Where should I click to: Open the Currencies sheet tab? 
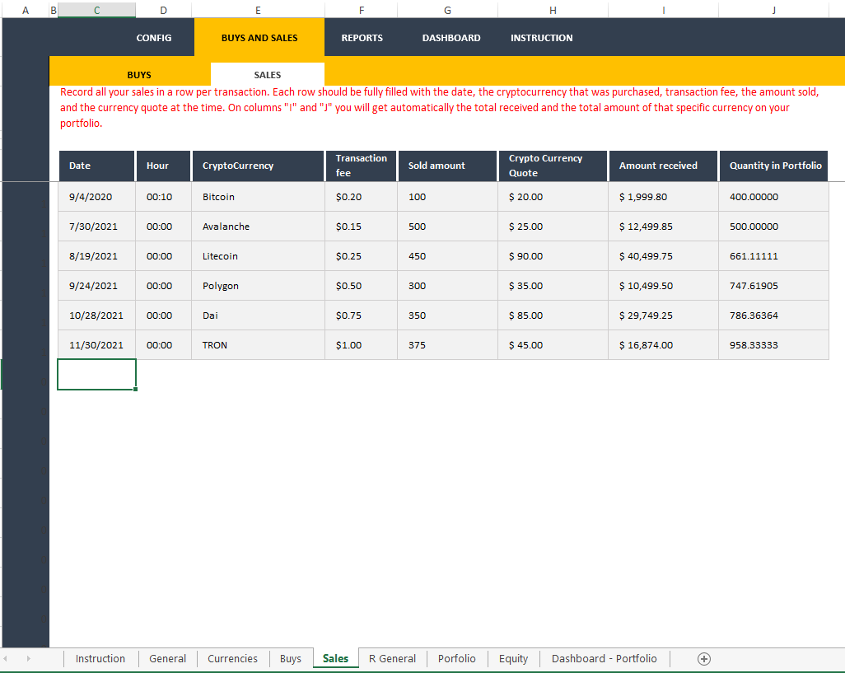coord(232,658)
